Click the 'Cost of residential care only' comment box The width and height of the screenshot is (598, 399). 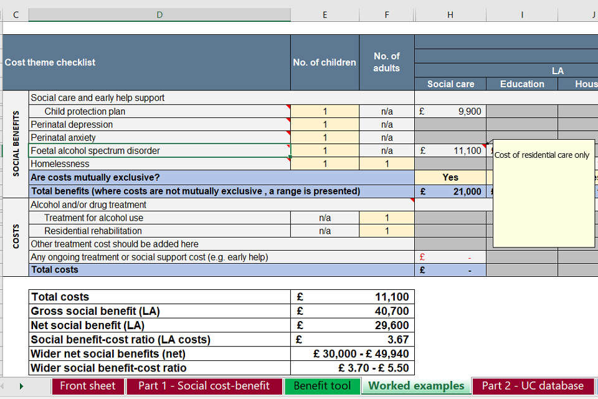(x=543, y=193)
